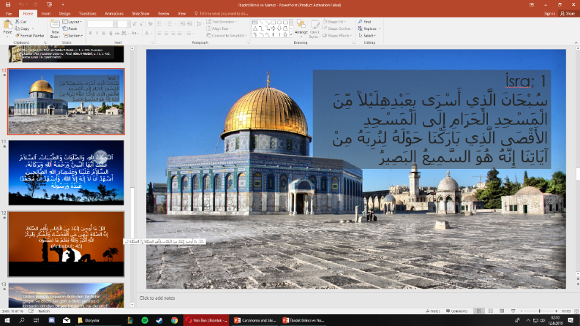
Task: Switch to Reading view in status bar
Action: pyautogui.click(x=502, y=311)
